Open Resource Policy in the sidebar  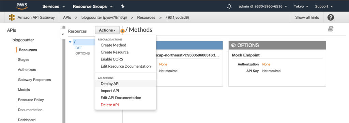click(31, 100)
